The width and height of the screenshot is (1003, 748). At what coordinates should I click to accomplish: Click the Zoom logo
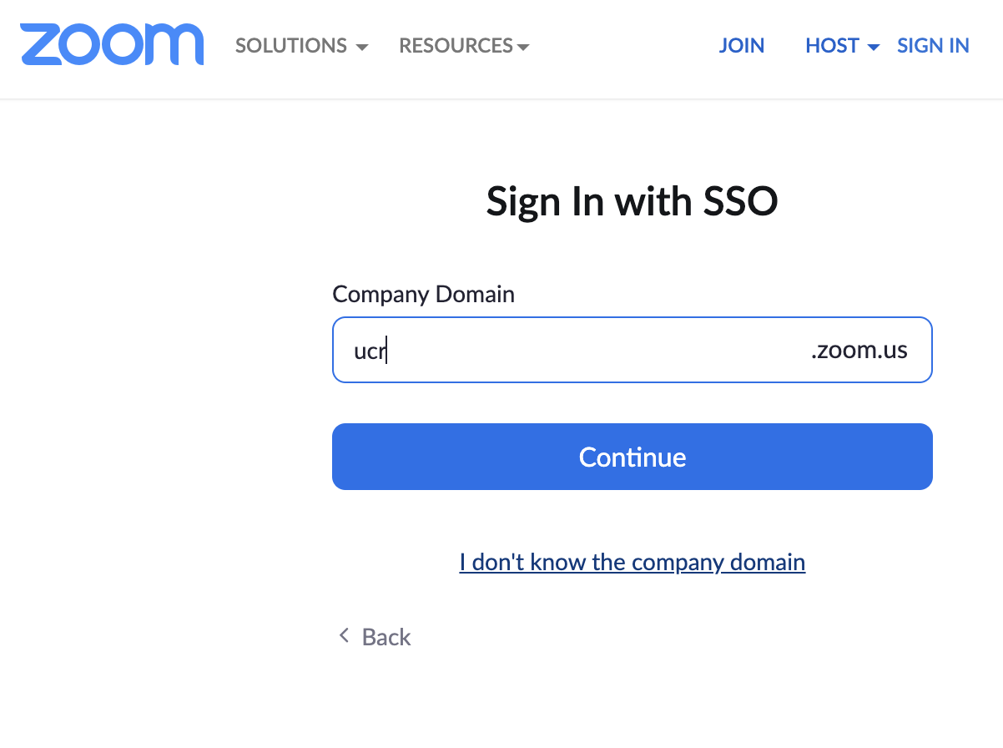point(112,45)
